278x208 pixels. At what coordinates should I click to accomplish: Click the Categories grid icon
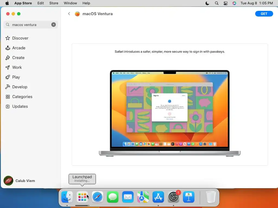coord(8,97)
